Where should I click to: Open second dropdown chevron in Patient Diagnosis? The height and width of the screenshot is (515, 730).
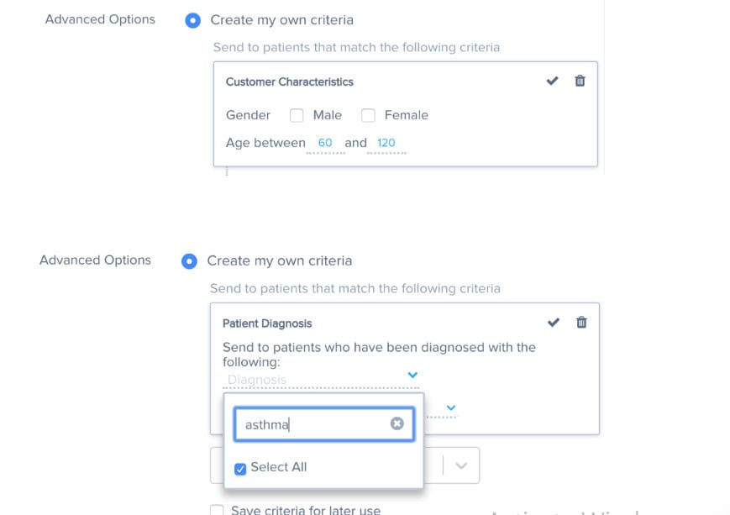coord(451,407)
